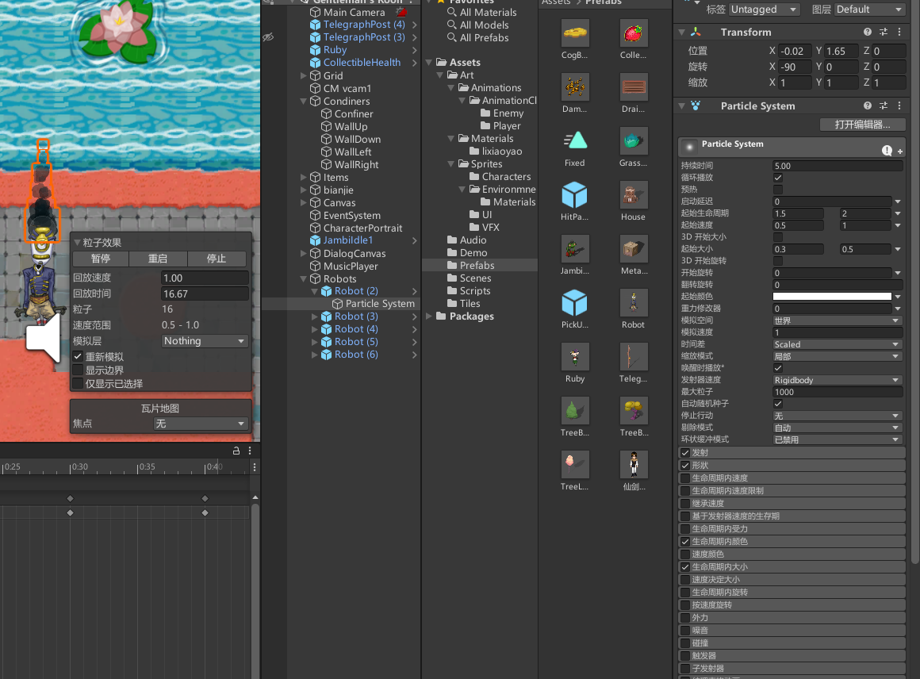This screenshot has height=679, width=920.
Task: Open the 模拟层 Nothing dropdown
Action: click(205, 340)
